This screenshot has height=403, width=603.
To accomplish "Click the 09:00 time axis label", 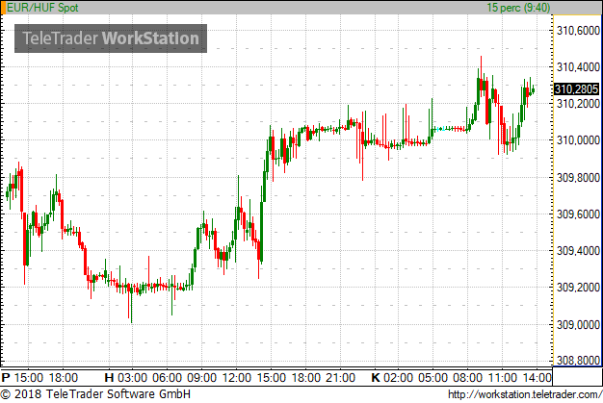I will [x=202, y=378].
